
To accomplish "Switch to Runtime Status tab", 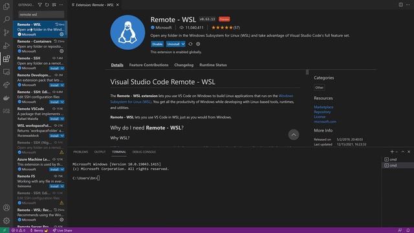I will (213, 65).
